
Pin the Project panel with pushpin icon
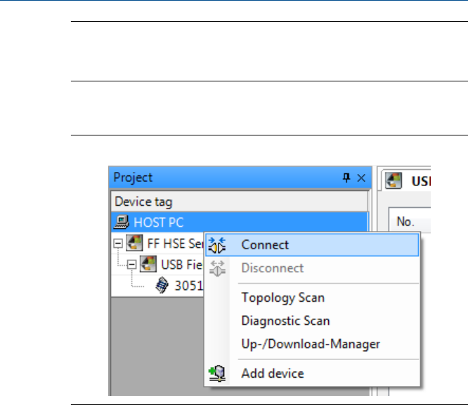coord(346,178)
